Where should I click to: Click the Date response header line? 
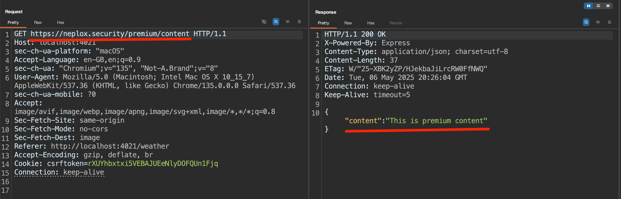(x=396, y=78)
